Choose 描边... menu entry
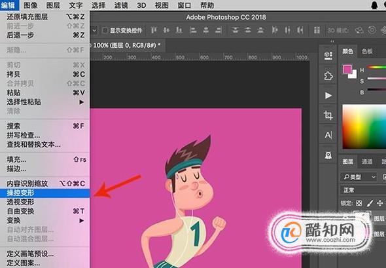 pos(44,168)
